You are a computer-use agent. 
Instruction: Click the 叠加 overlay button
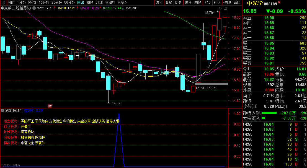(x=169, y=2)
